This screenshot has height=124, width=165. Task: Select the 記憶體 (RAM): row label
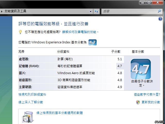[x=29, y=66]
